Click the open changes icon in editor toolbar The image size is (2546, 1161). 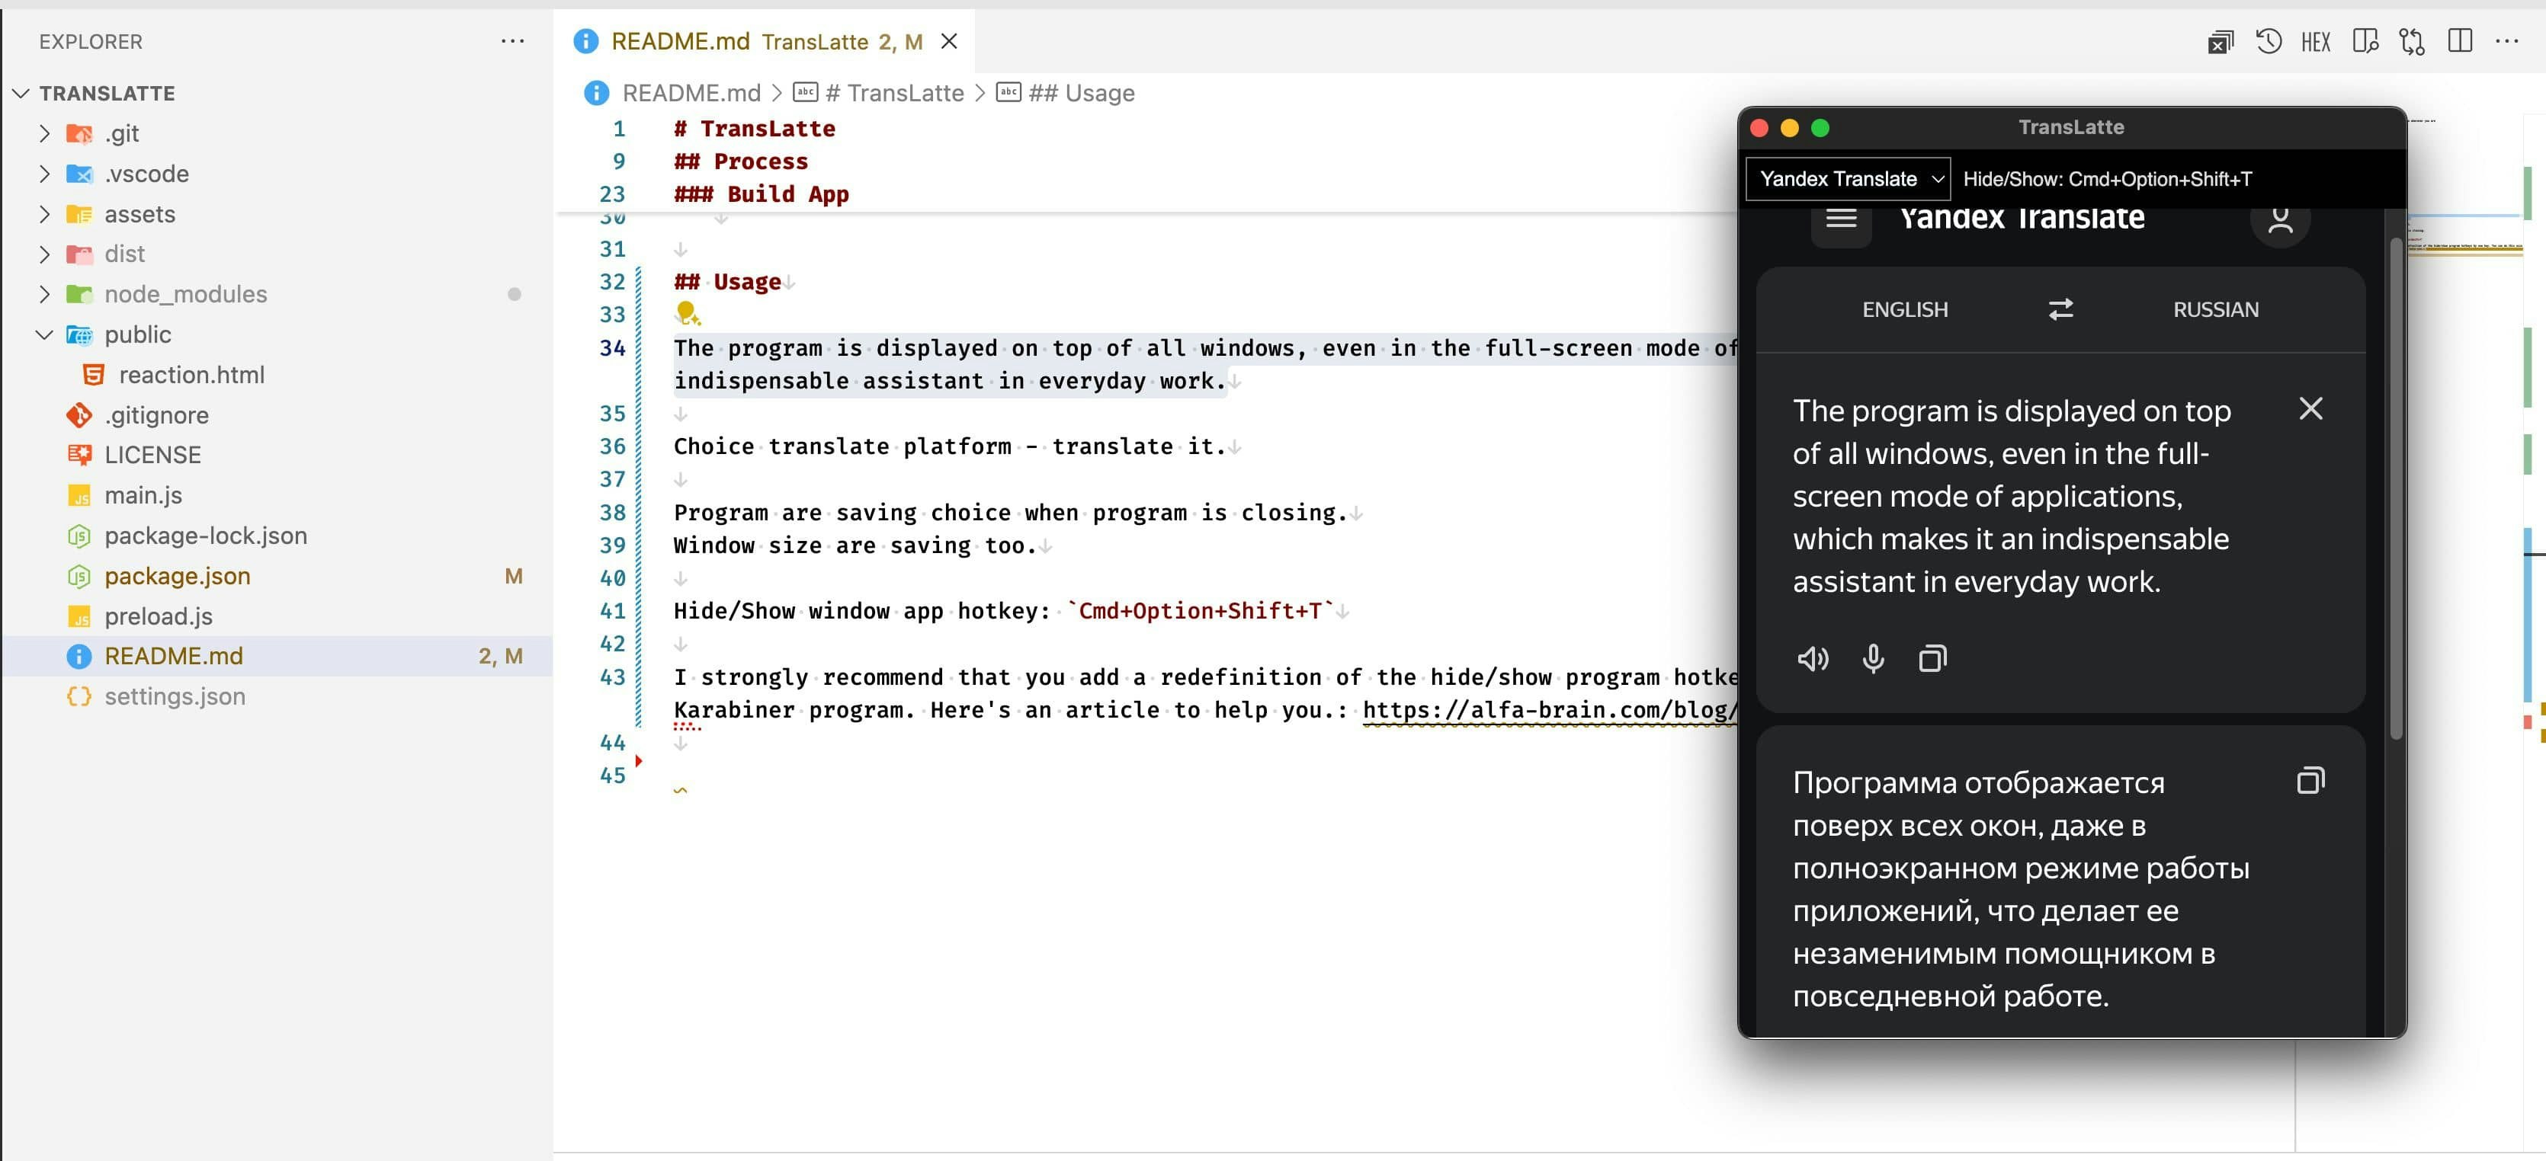coord(2221,41)
